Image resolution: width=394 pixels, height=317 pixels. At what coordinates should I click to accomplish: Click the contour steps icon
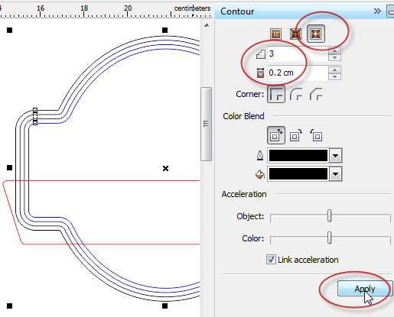[x=260, y=54]
